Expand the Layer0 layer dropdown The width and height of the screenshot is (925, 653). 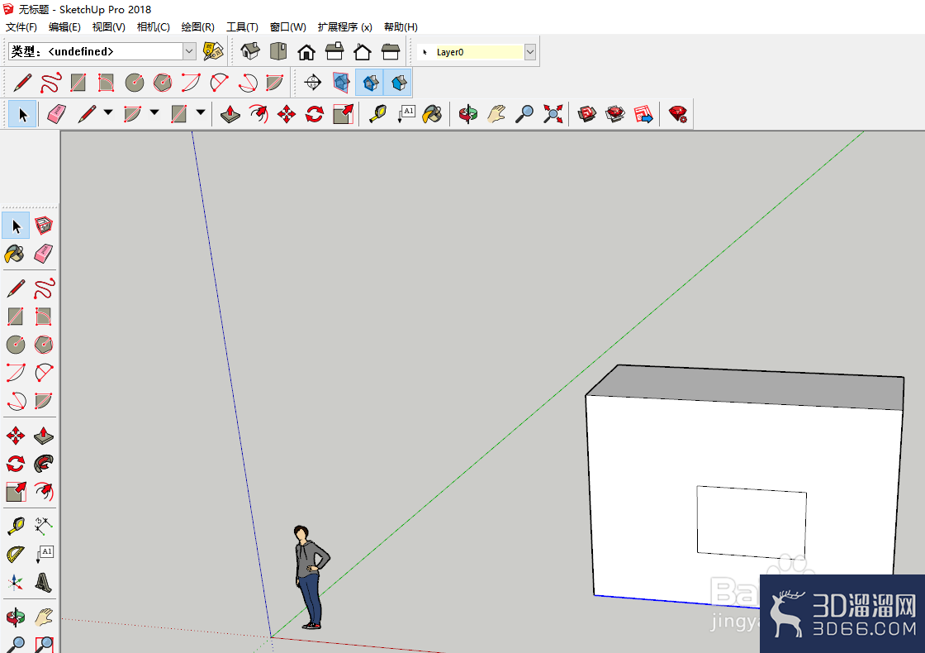pyautogui.click(x=529, y=52)
